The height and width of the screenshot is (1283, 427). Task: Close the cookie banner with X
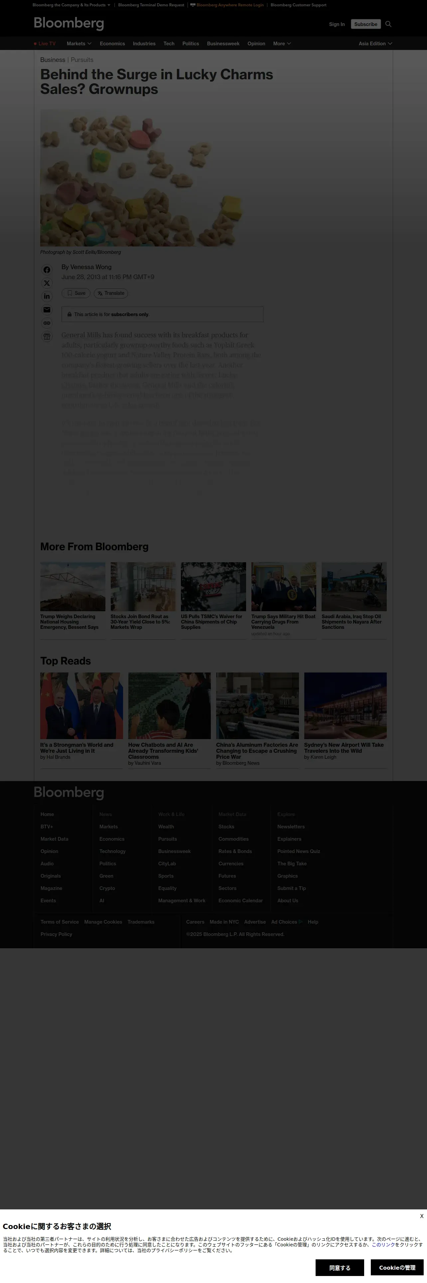(x=422, y=1216)
